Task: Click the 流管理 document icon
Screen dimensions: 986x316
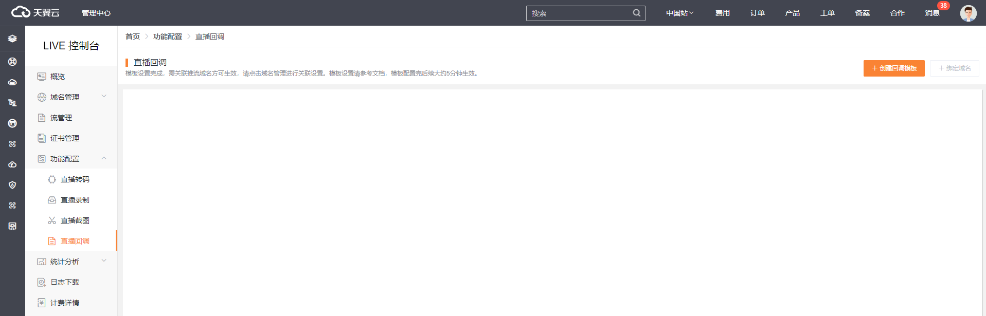Action: (x=42, y=118)
